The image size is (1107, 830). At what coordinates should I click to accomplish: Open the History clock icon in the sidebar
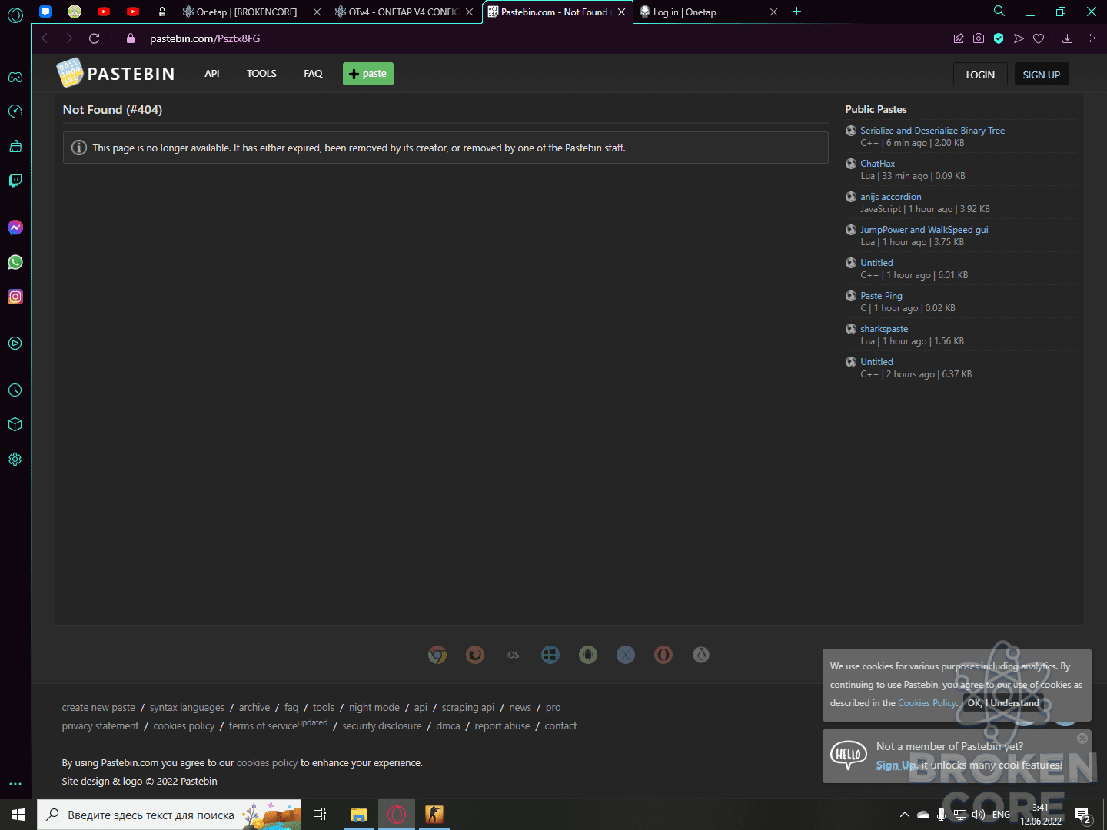tap(15, 390)
